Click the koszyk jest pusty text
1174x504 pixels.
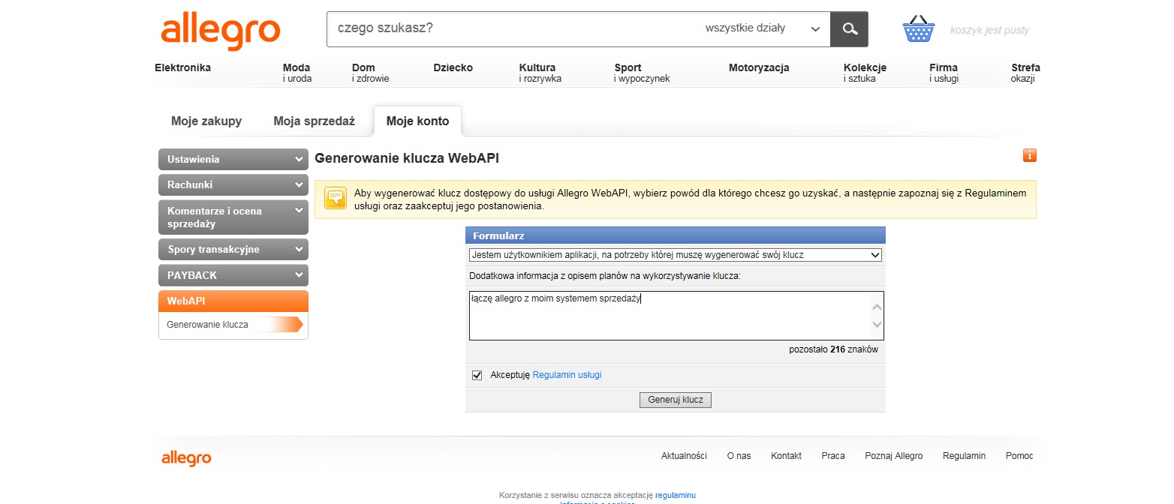[x=989, y=31]
